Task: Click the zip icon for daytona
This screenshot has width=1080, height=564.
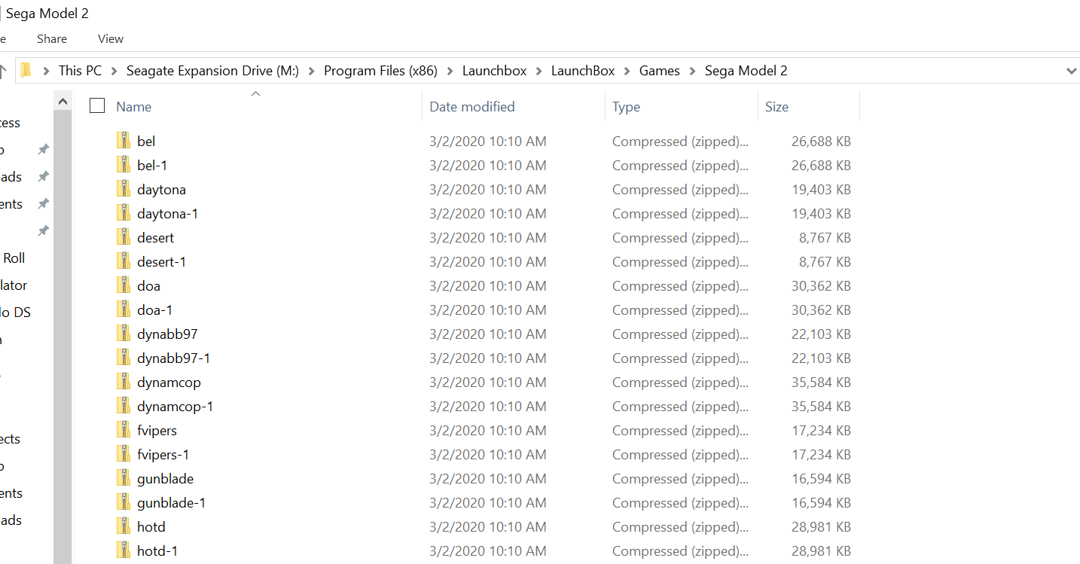Action: [x=124, y=189]
